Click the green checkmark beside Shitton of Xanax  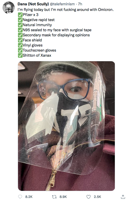(20, 55)
